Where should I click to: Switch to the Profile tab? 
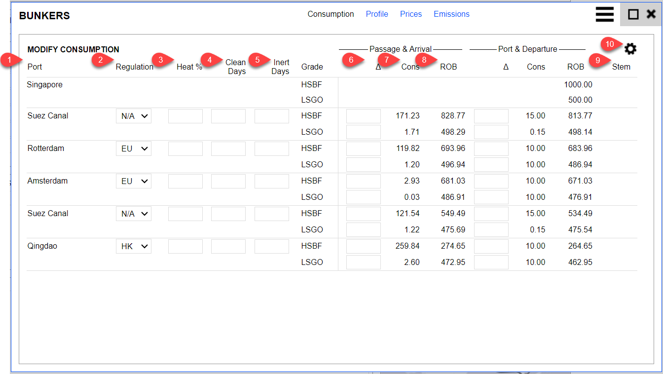click(377, 14)
